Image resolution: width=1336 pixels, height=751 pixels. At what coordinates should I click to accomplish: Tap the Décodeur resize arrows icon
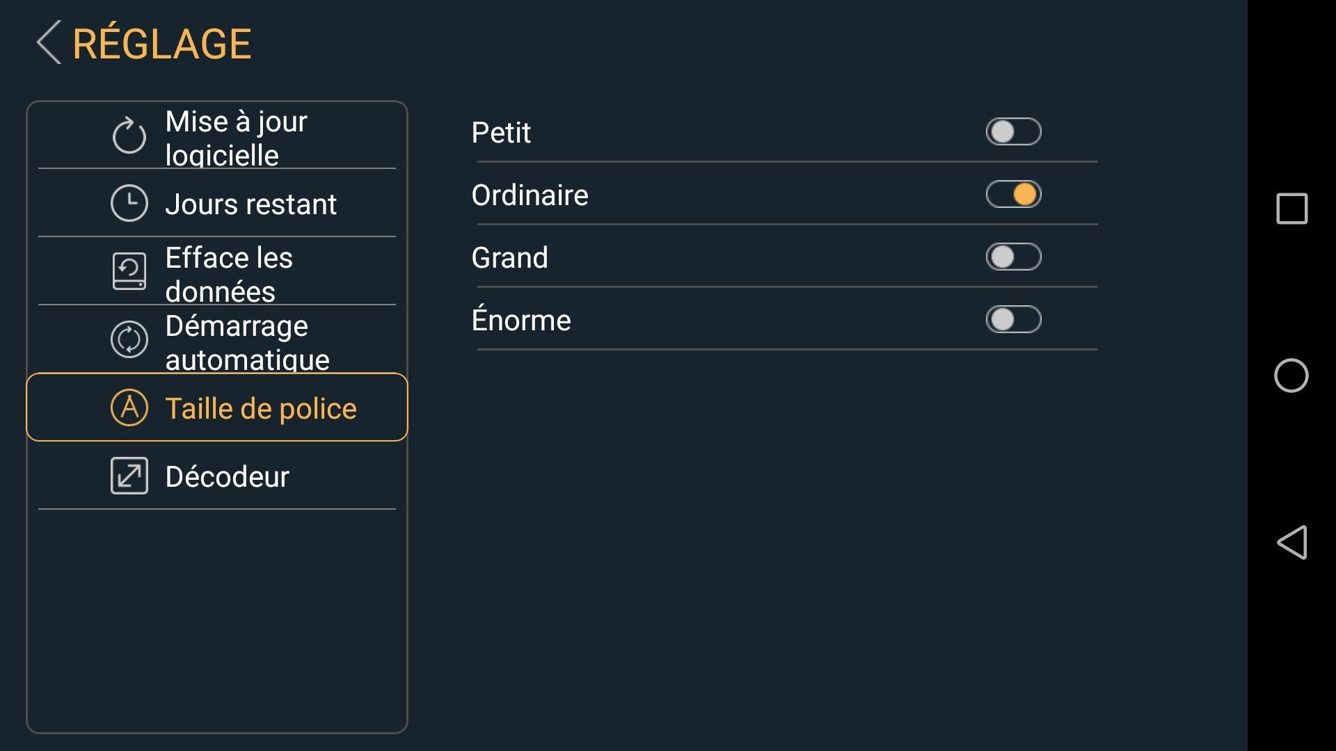(129, 476)
